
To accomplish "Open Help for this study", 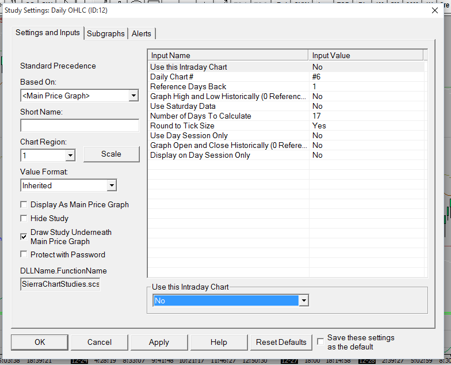I will point(219,342).
